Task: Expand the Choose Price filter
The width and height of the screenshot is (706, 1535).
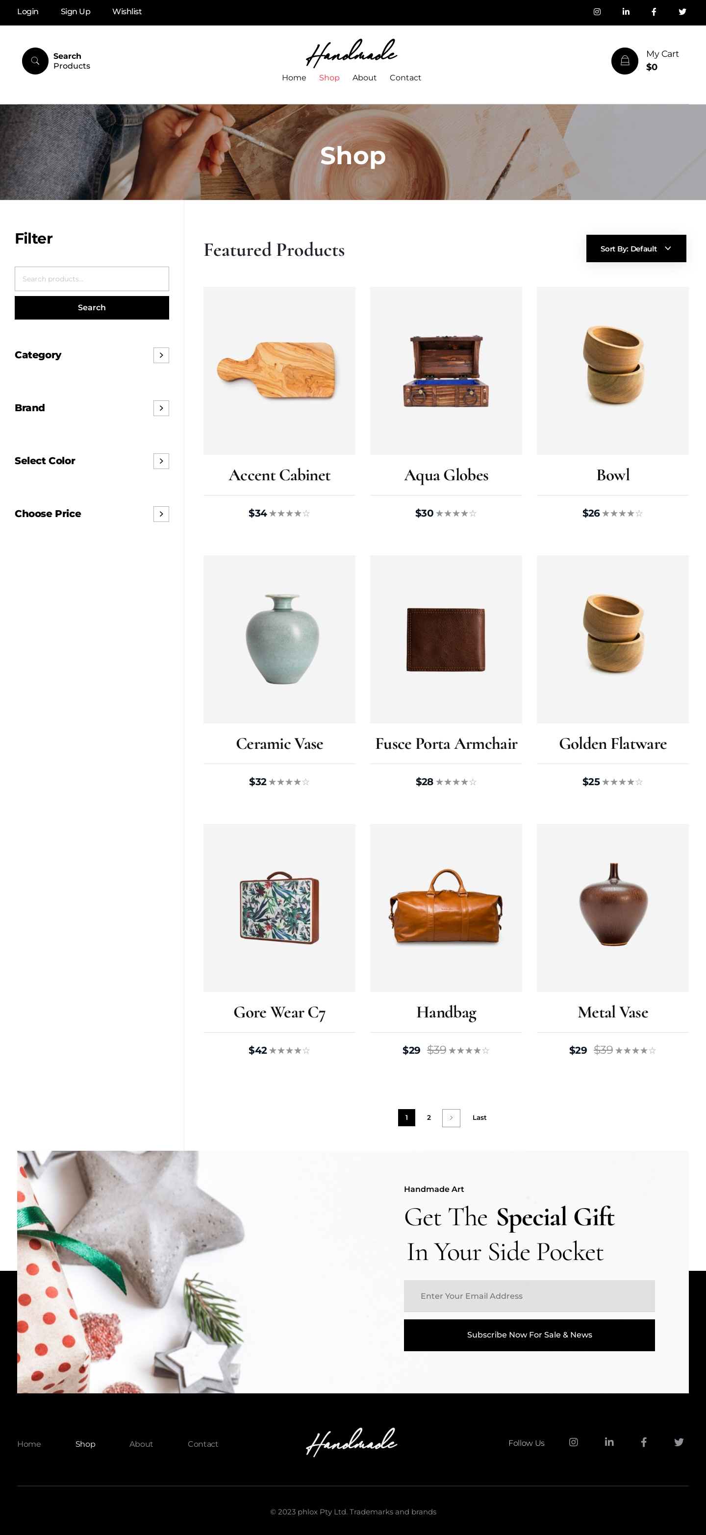Action: pos(161,514)
